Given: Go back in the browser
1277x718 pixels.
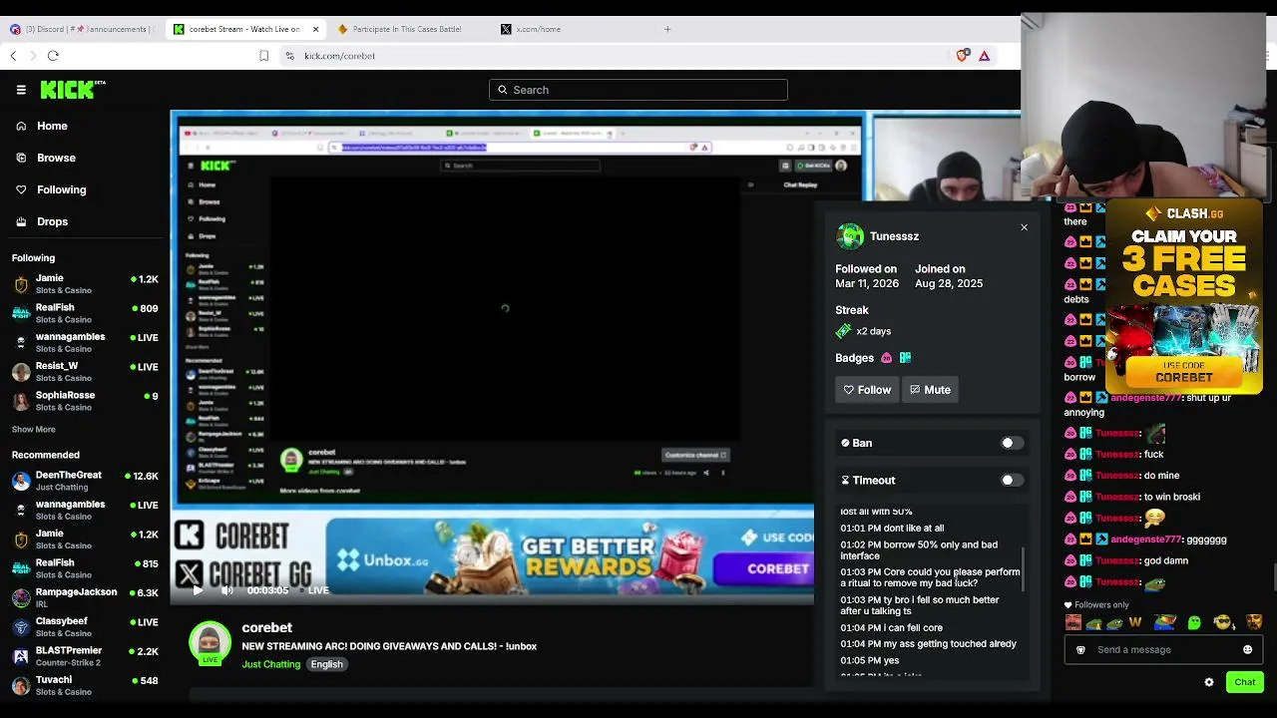Looking at the screenshot, I should 13,56.
